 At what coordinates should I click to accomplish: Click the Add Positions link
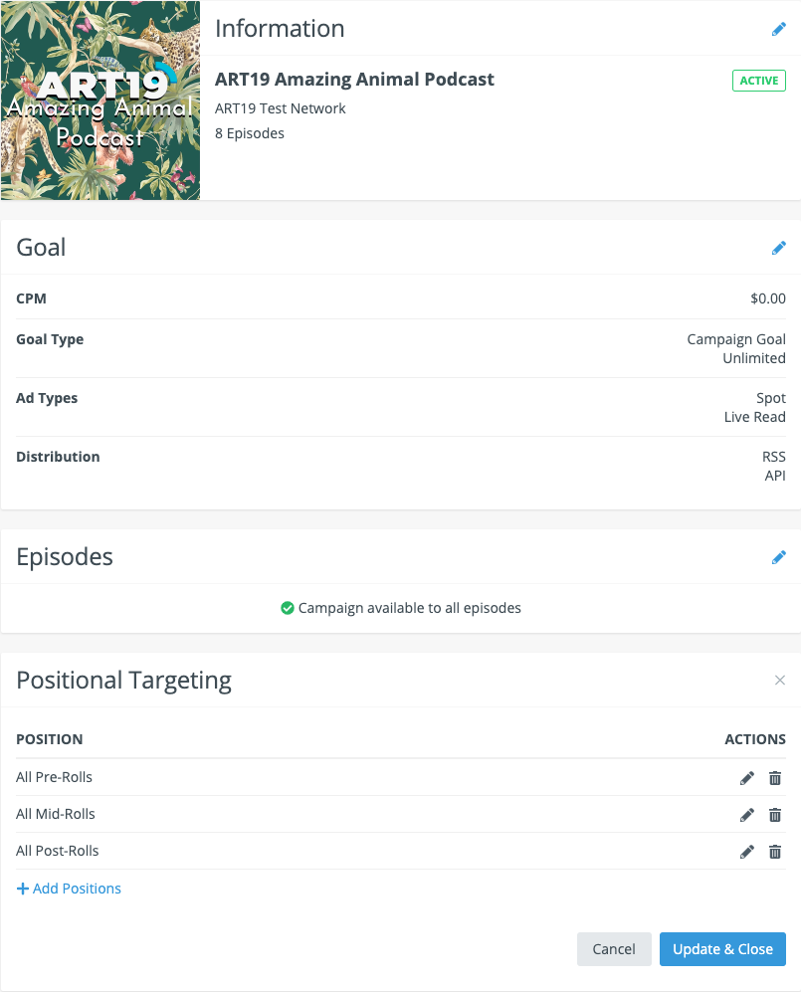(69, 889)
